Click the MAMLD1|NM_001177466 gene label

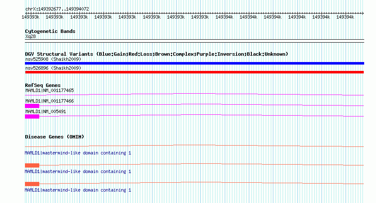[49, 101]
